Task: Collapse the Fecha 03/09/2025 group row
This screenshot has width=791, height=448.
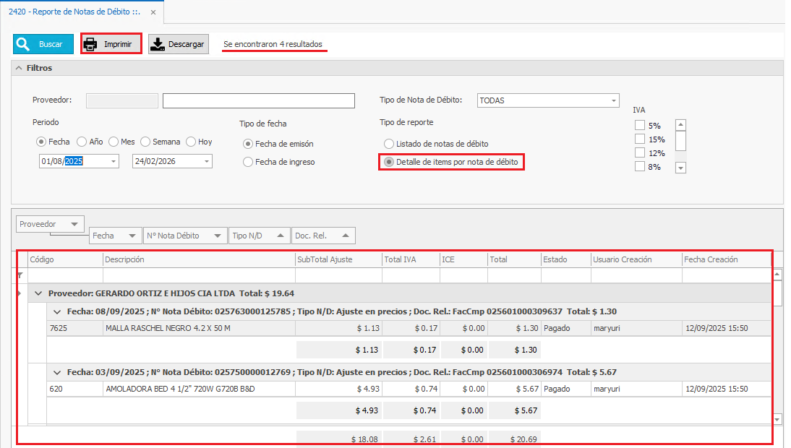Action: (x=57, y=372)
